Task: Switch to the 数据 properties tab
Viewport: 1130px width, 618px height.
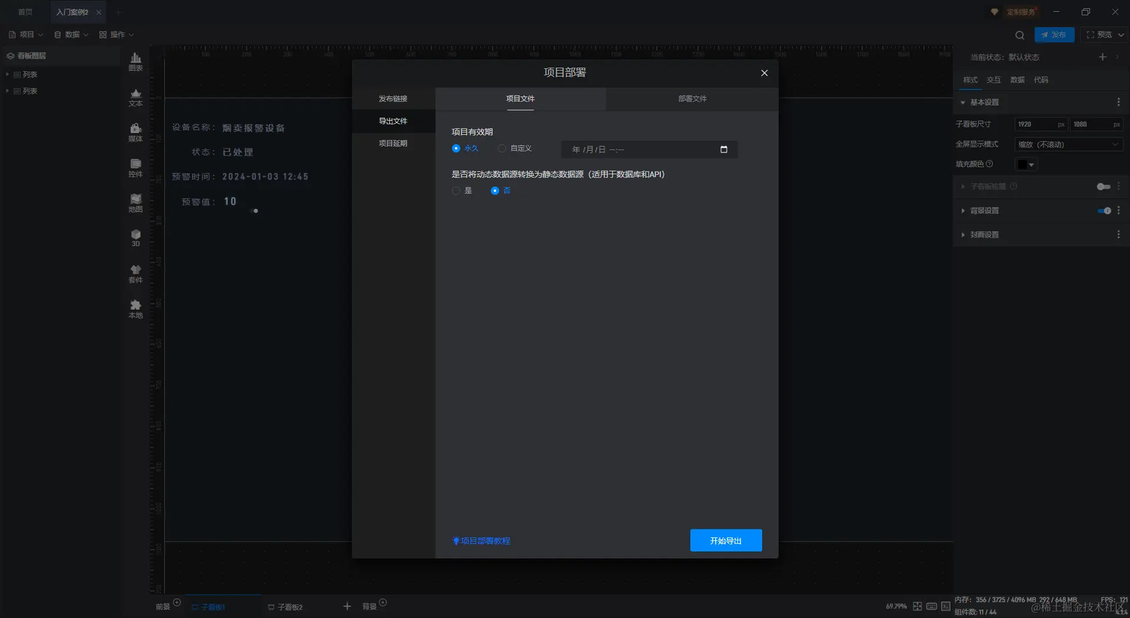Action: click(1018, 80)
